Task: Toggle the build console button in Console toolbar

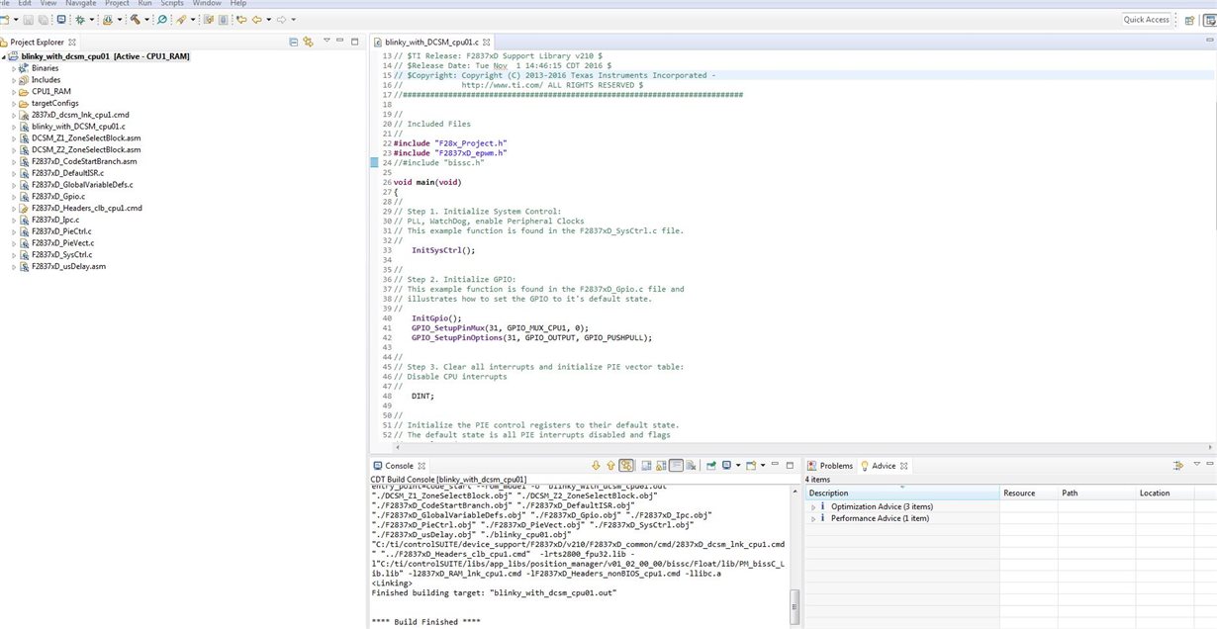Action: tap(626, 465)
